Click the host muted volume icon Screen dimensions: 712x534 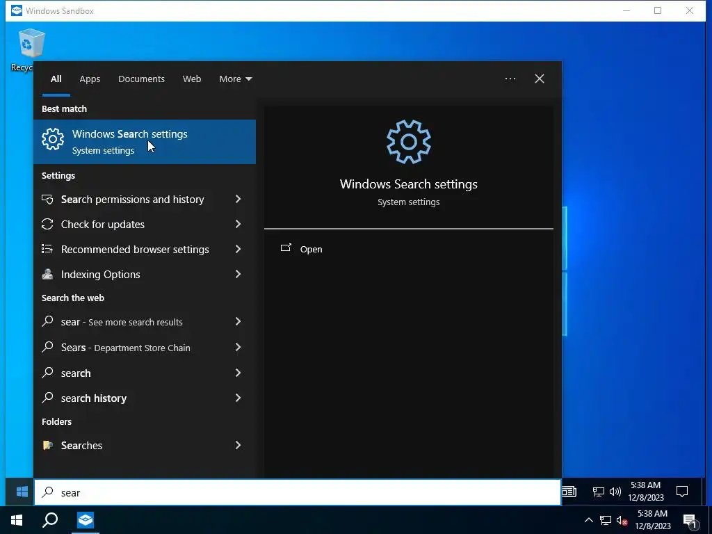click(622, 521)
